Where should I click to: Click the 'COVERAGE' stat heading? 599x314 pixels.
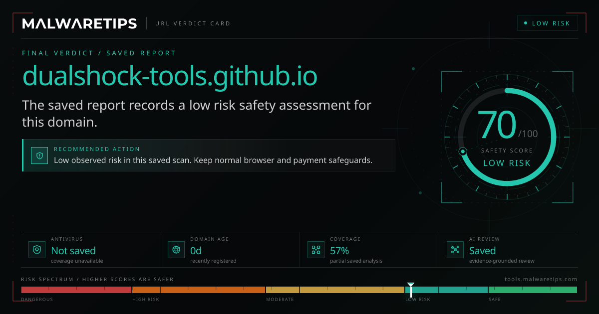pyautogui.click(x=345, y=239)
